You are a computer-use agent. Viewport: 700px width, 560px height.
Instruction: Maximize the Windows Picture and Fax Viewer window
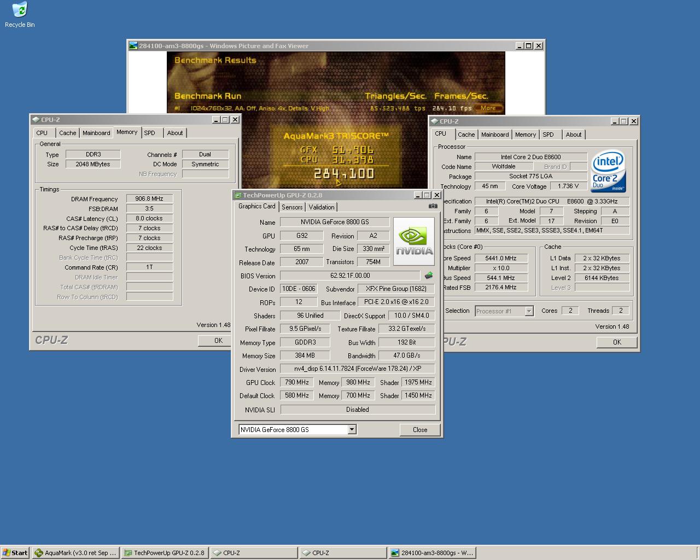tap(529, 46)
